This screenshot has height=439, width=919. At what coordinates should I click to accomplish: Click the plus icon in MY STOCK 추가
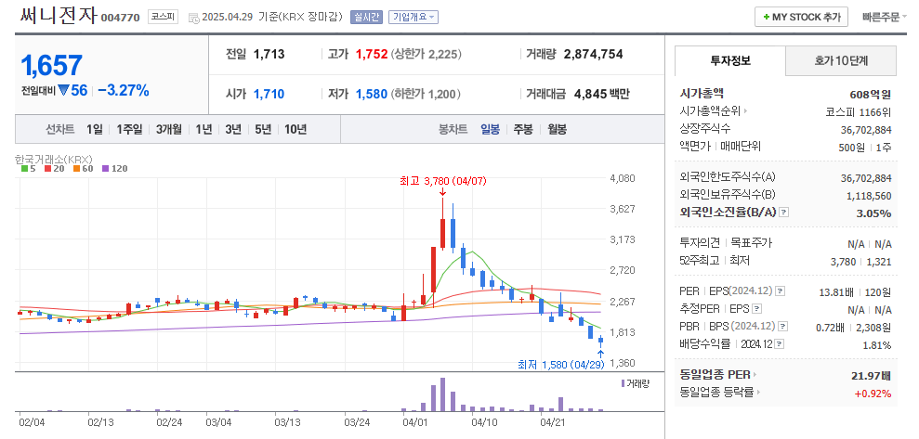tap(766, 18)
